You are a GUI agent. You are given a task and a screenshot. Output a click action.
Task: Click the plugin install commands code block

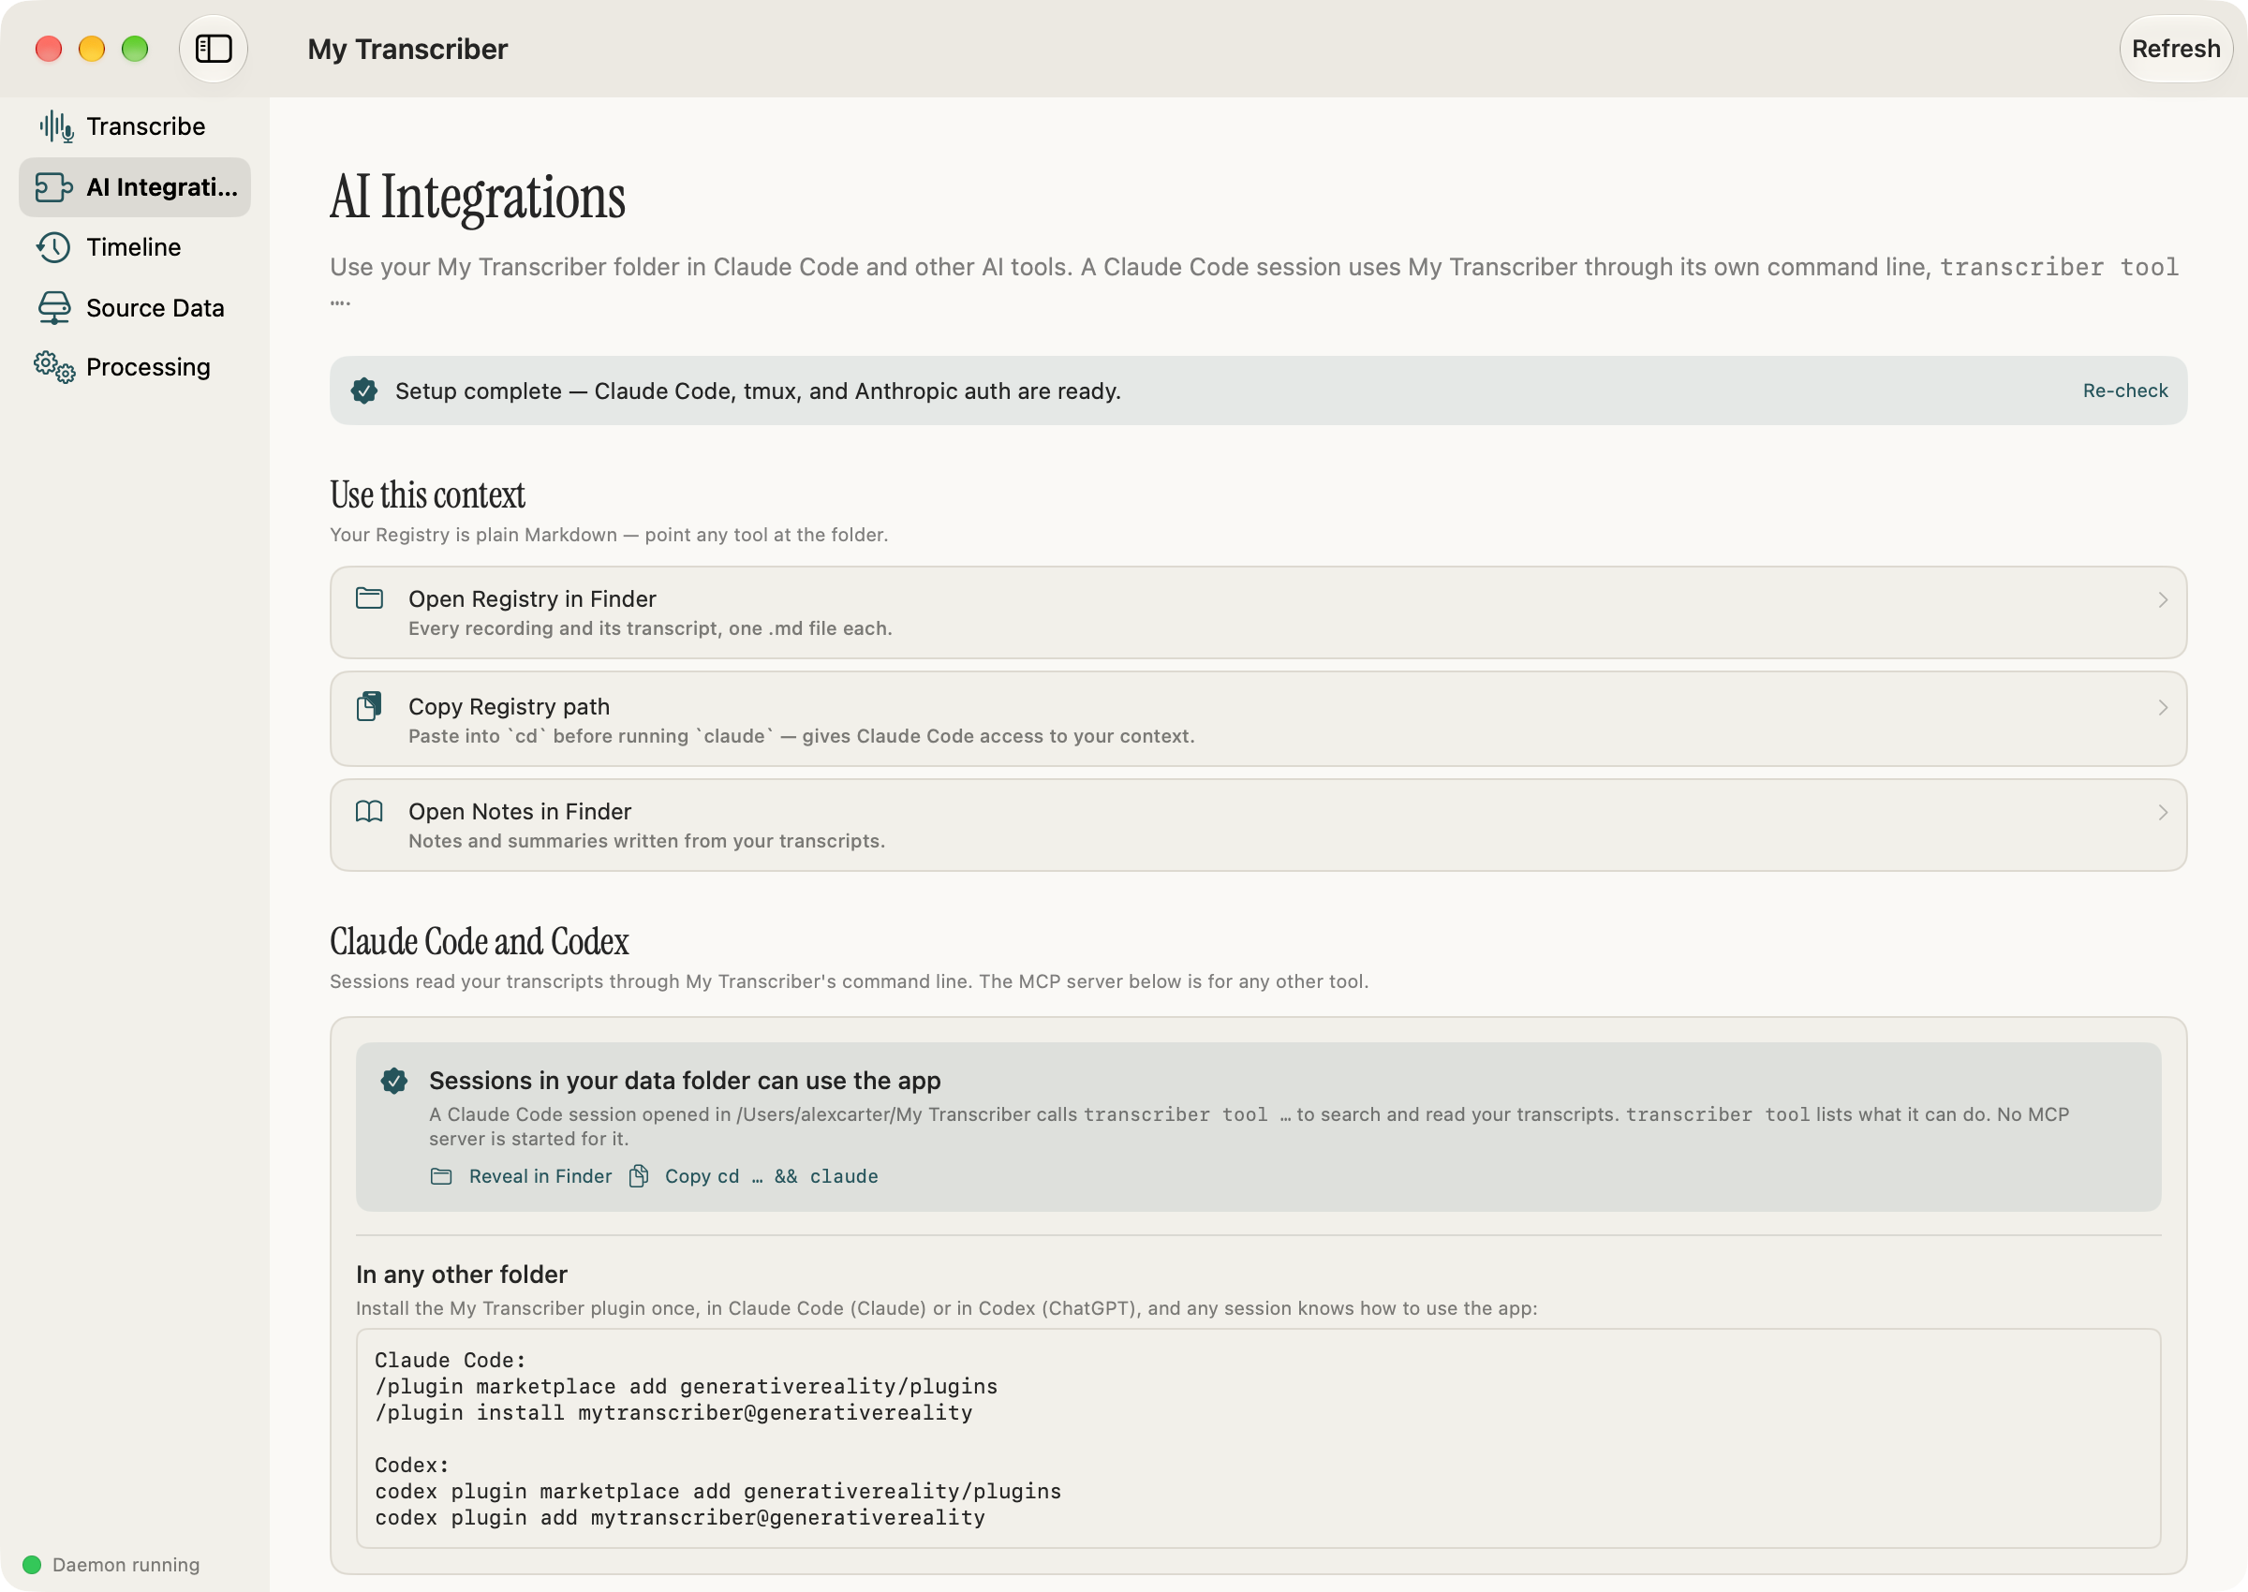tap(1258, 1438)
